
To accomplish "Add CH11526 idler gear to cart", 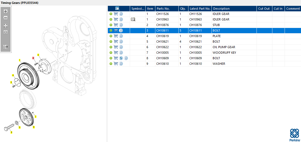I will [x=116, y=14].
